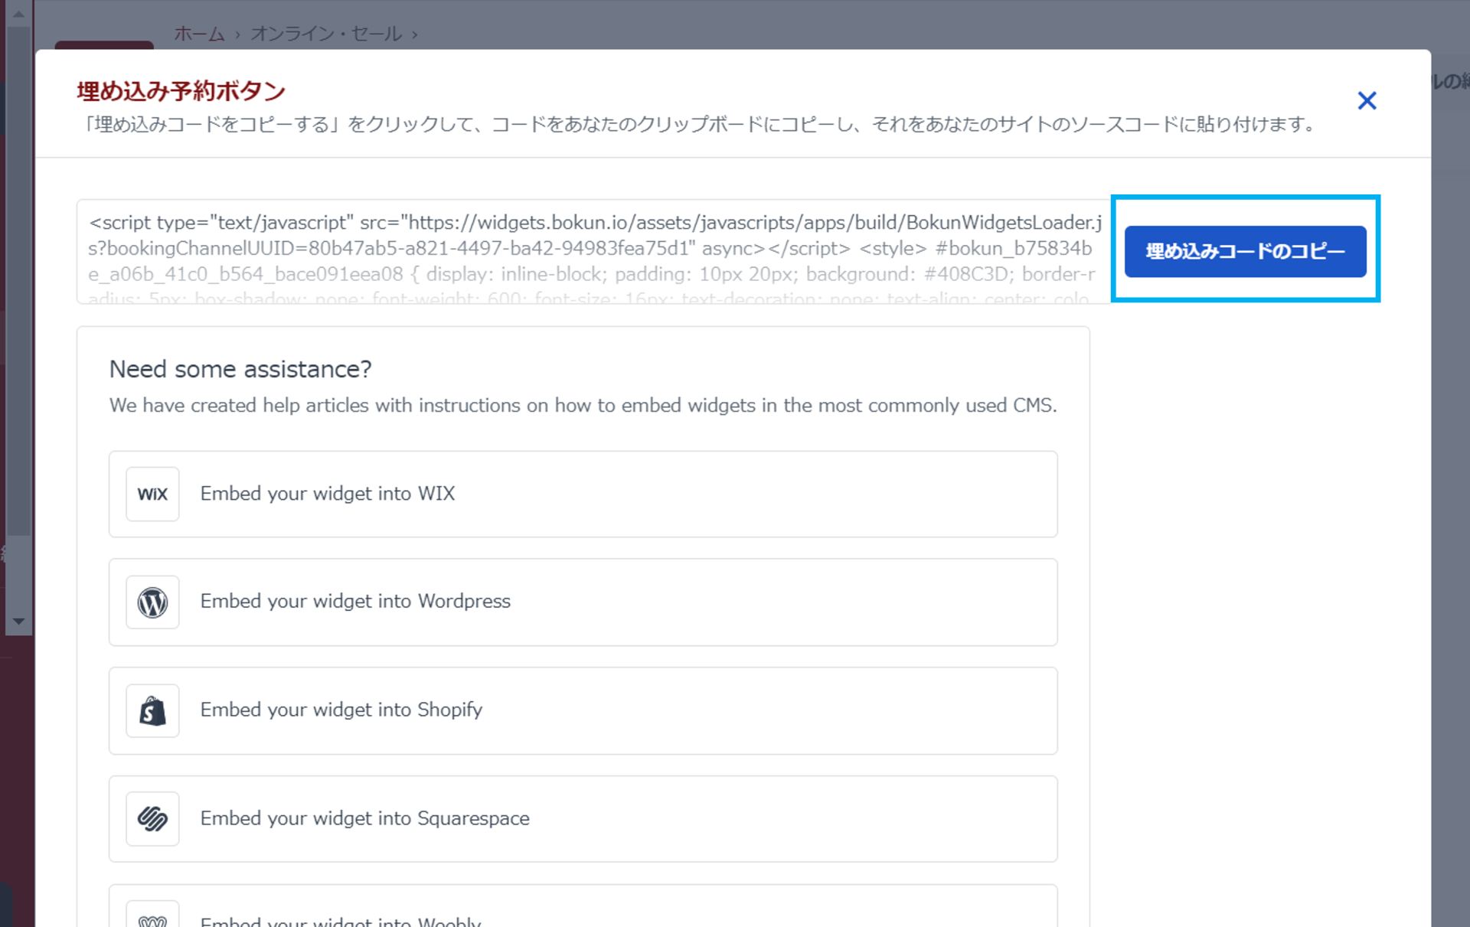Click the Need some assistance heading
The height and width of the screenshot is (927, 1470).
(240, 369)
